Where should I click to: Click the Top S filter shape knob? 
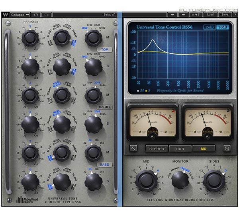62,67
